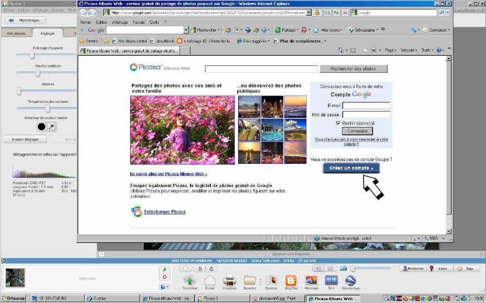Click Internet Explorer back arrow

pos(83,13)
